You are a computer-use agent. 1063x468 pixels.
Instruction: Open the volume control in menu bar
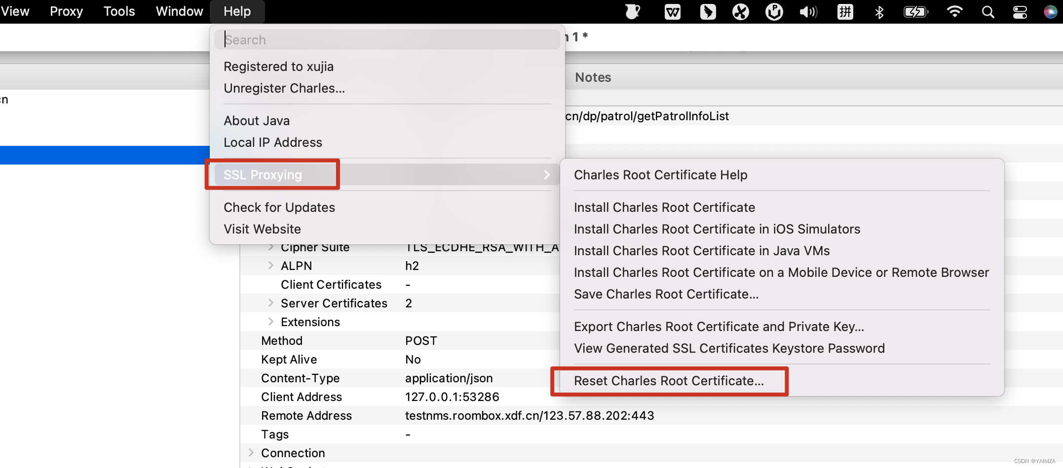pos(808,11)
